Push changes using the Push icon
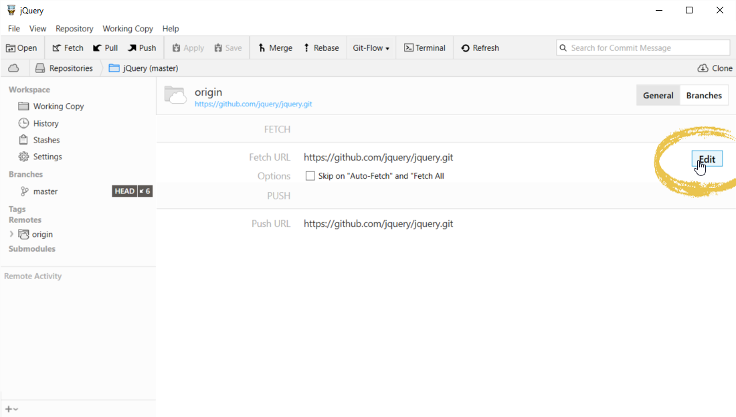 tap(132, 48)
